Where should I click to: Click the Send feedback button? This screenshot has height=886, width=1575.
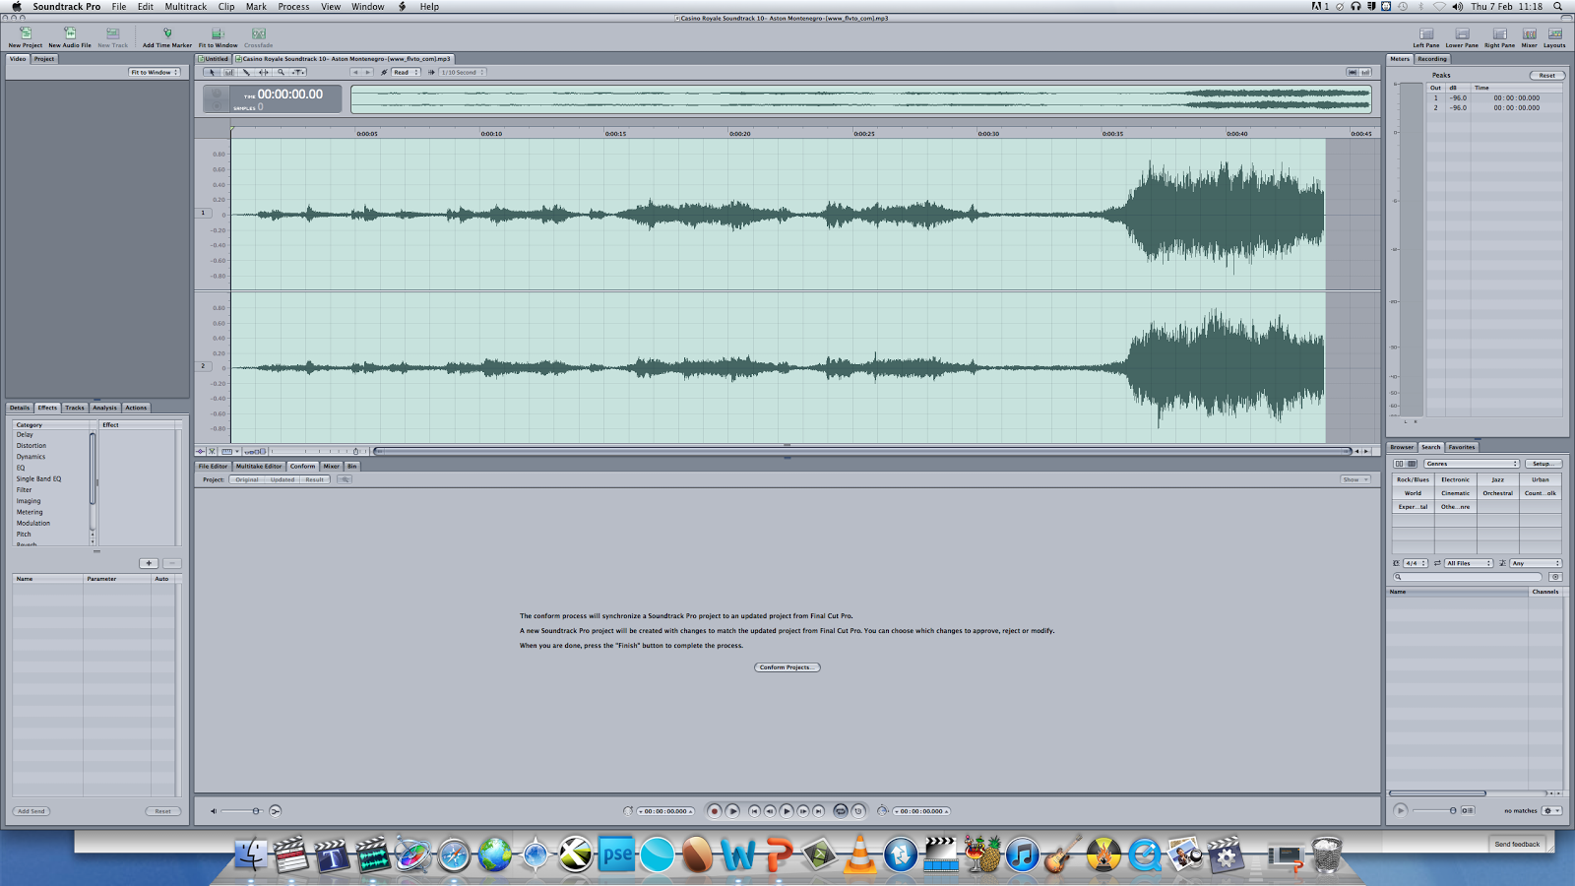pyautogui.click(x=1517, y=844)
